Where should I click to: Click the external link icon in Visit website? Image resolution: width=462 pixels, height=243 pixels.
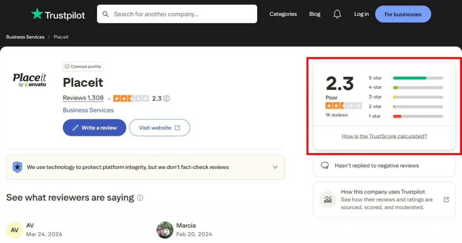(177, 128)
